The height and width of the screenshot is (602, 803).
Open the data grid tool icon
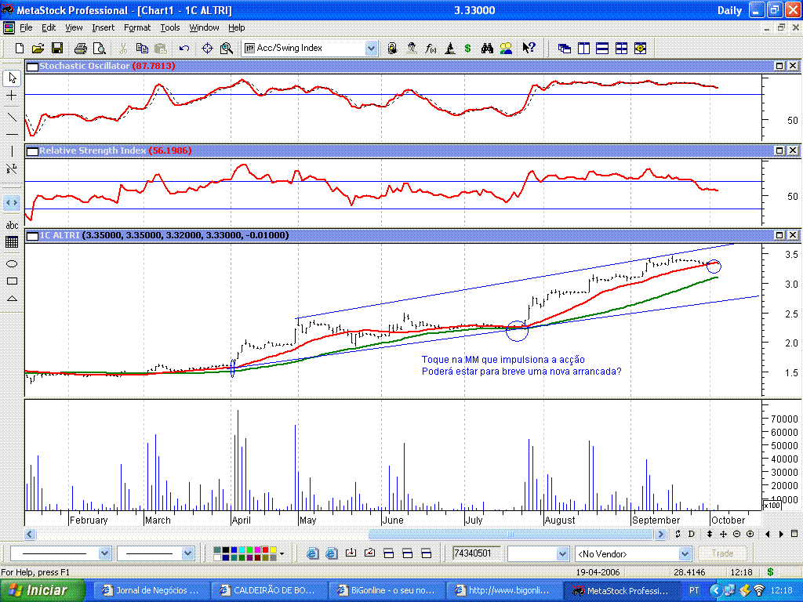click(x=13, y=241)
